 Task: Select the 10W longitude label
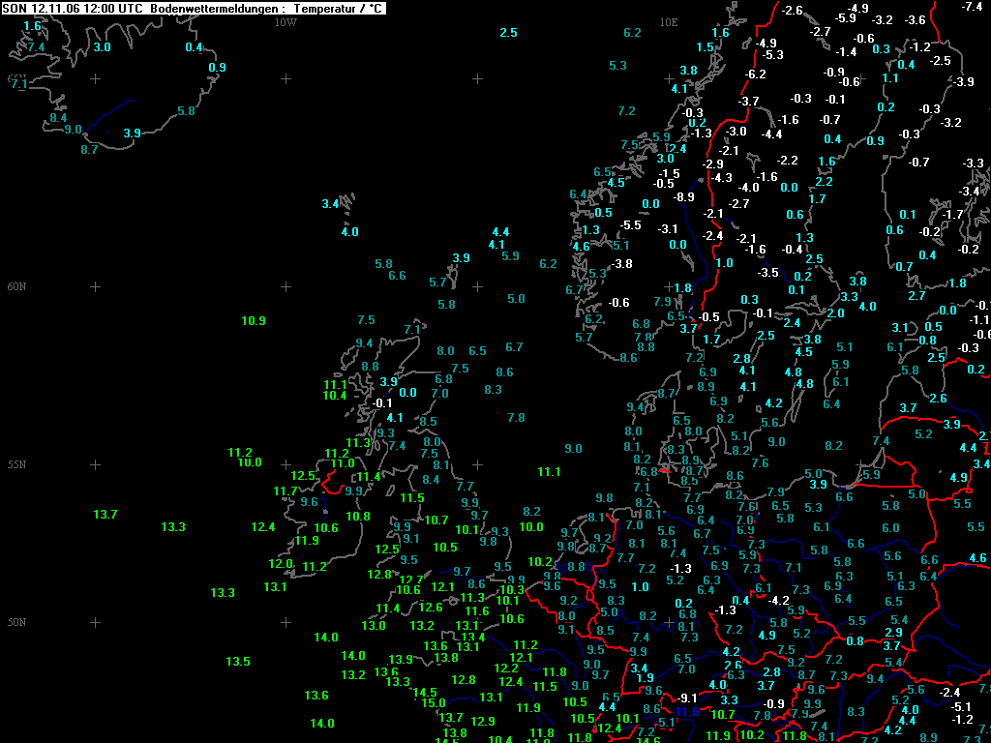pyautogui.click(x=285, y=23)
